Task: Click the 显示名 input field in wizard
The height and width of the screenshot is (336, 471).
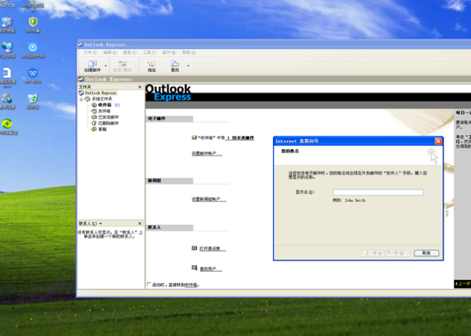Action: (378, 192)
